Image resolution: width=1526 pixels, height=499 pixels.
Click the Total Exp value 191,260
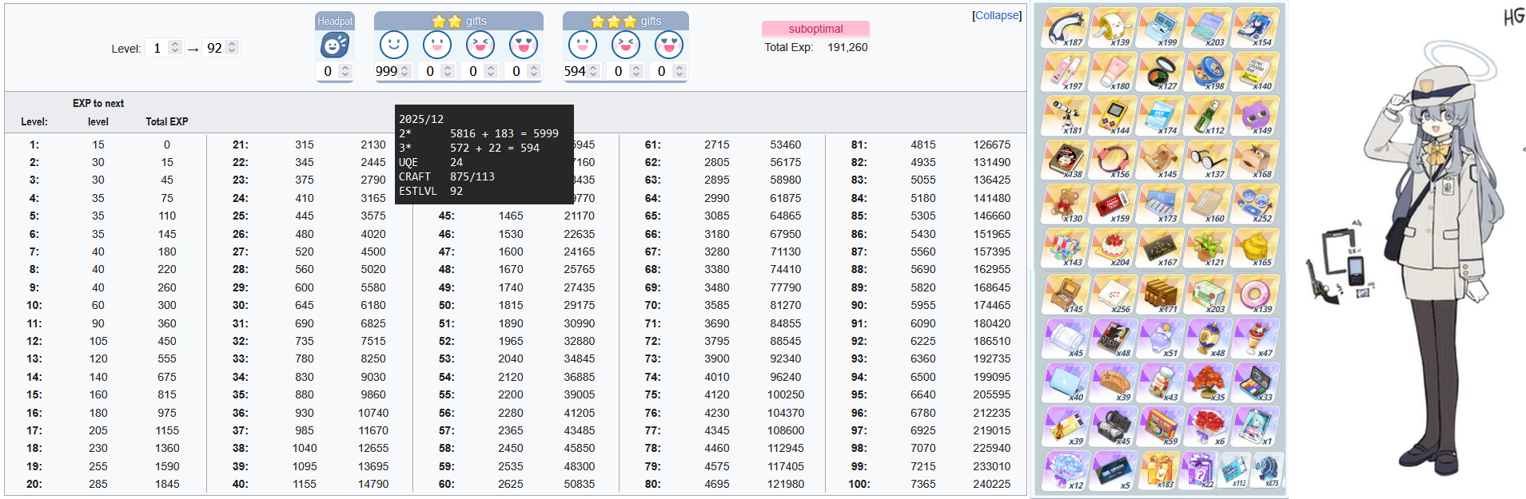pos(847,47)
